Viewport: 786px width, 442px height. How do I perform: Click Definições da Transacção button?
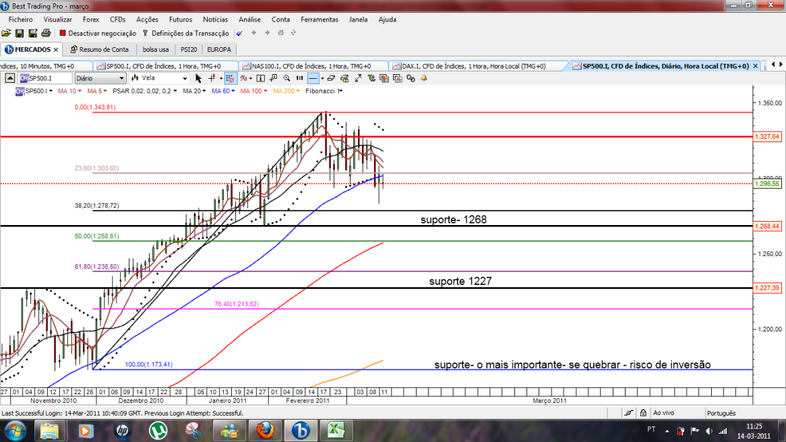tap(185, 33)
